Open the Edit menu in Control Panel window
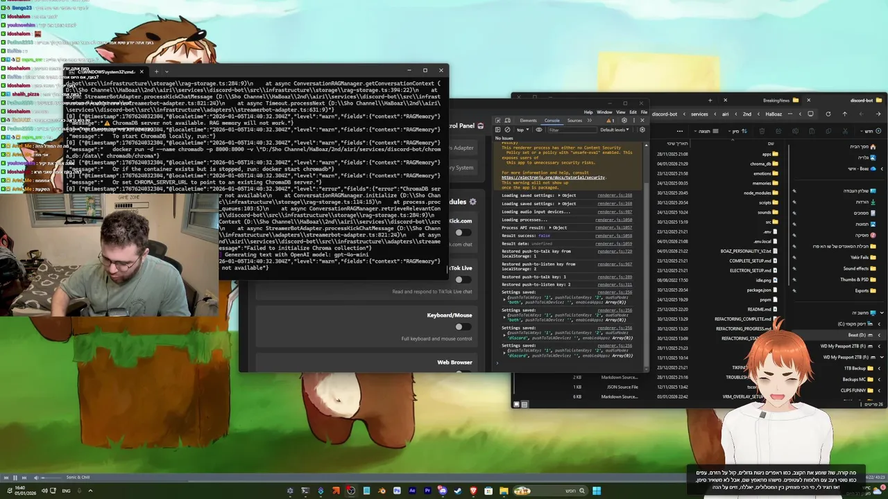 click(x=633, y=112)
